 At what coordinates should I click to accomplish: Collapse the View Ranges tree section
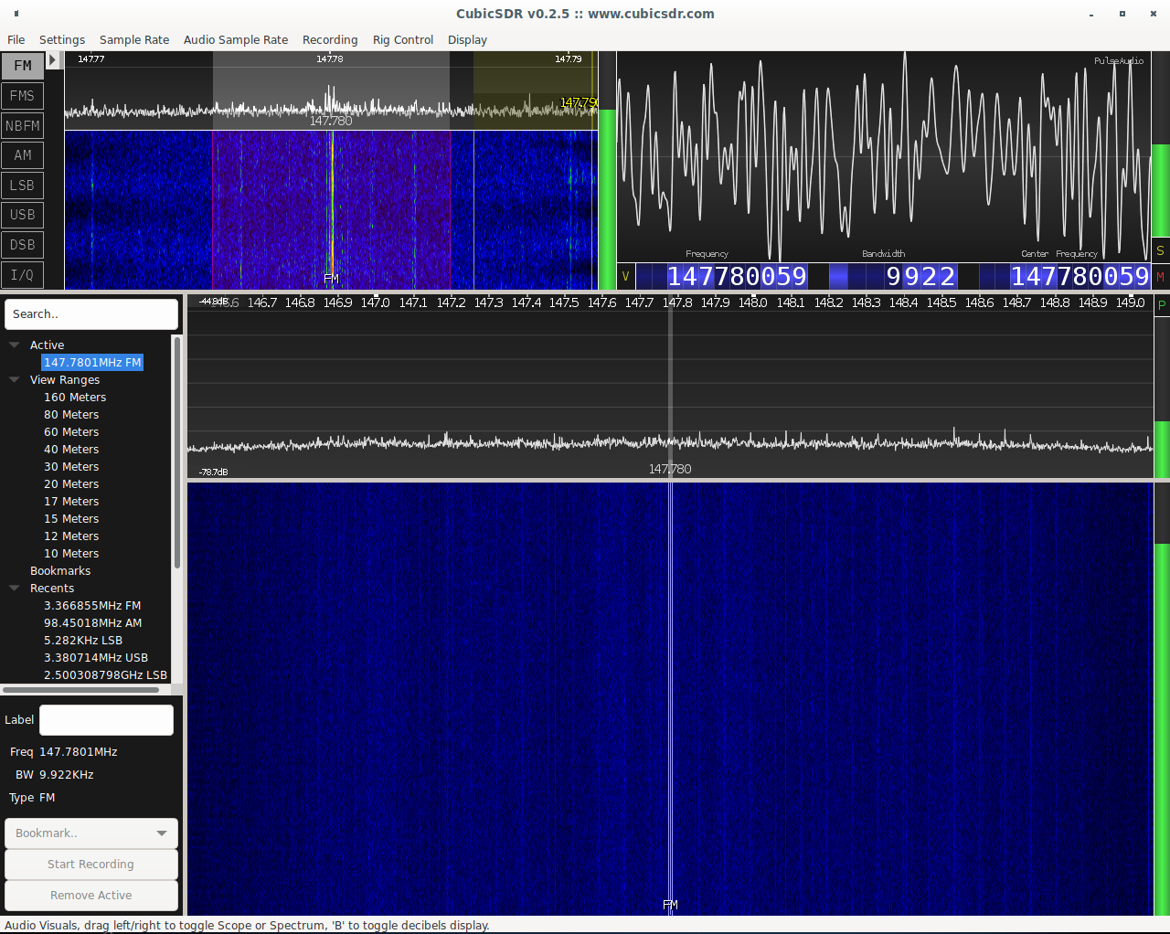coord(15,379)
